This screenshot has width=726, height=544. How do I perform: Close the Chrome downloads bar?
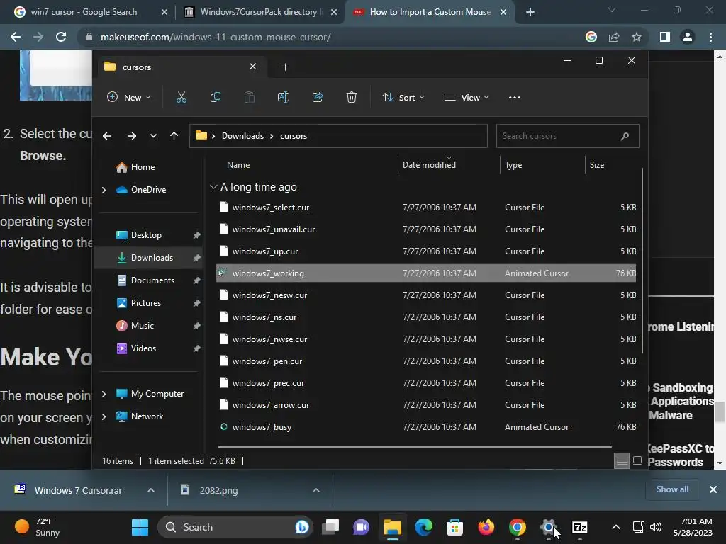pyautogui.click(x=713, y=489)
